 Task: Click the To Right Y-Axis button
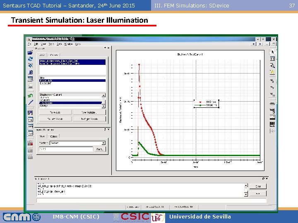click(89, 119)
